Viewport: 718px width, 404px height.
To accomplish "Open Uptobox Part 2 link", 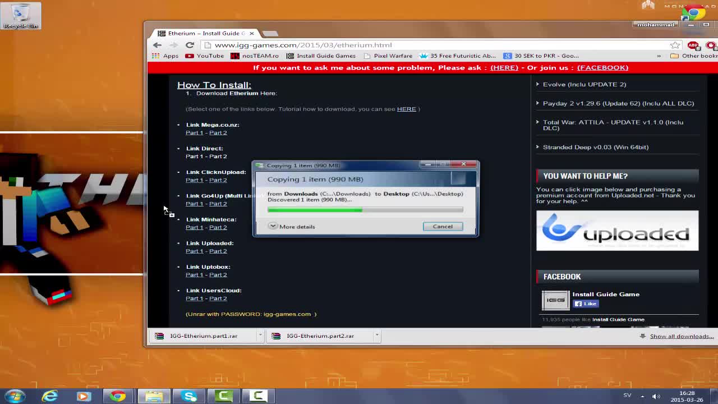I will click(x=218, y=274).
